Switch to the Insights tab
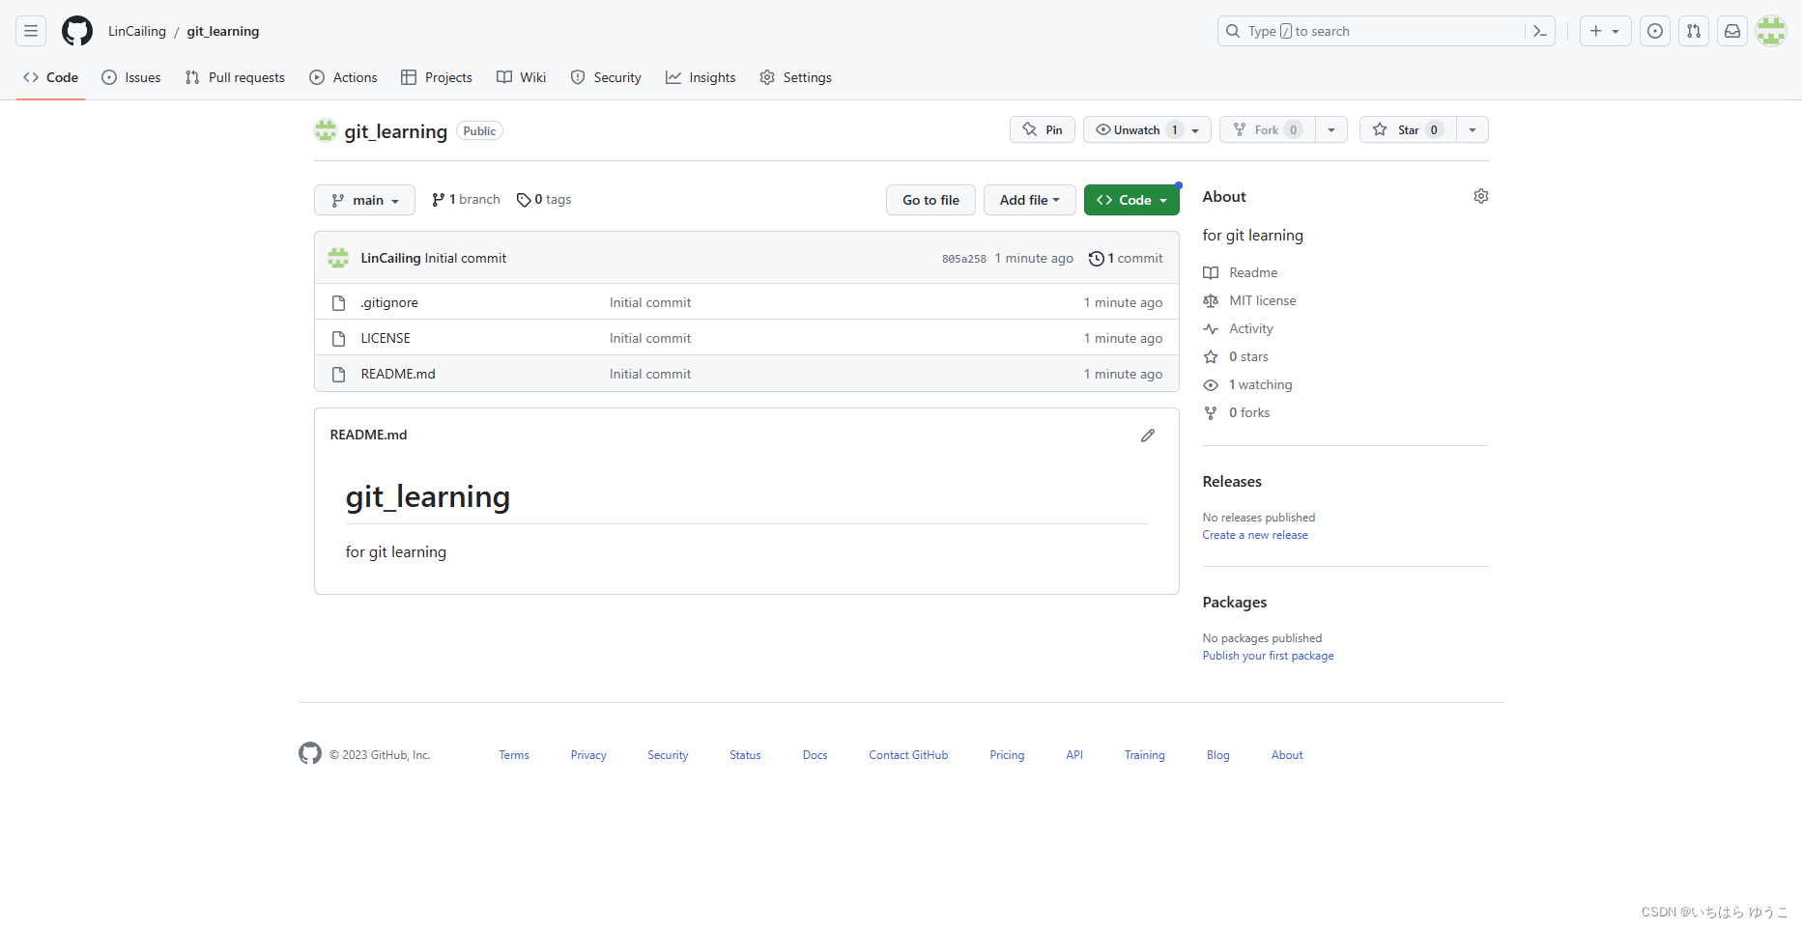This screenshot has width=1802, height=928. pyautogui.click(x=701, y=77)
